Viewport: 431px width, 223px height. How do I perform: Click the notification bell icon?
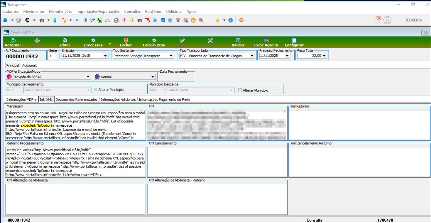tap(377, 20)
